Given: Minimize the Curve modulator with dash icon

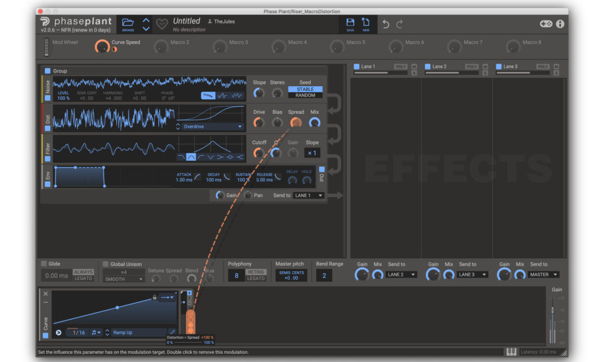Looking at the screenshot, I should pos(45,302).
